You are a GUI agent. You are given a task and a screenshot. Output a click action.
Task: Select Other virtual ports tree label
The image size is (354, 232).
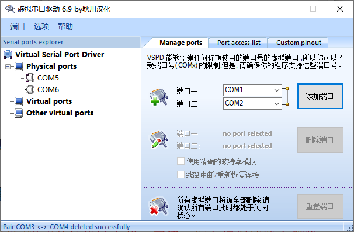(x=60, y=113)
